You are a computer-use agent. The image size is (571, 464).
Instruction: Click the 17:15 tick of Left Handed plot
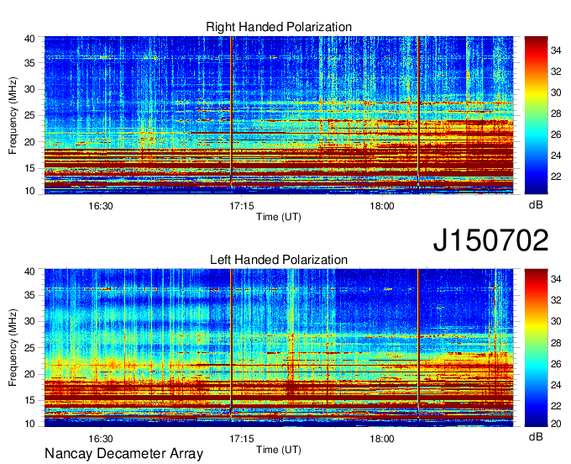coord(242,439)
